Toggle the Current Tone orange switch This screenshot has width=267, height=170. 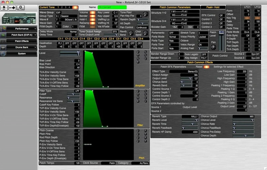[x=75, y=7]
